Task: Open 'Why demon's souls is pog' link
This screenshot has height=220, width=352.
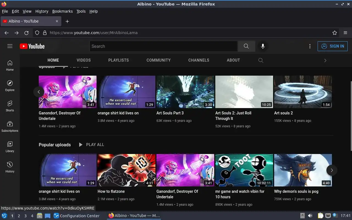Action: point(296,191)
